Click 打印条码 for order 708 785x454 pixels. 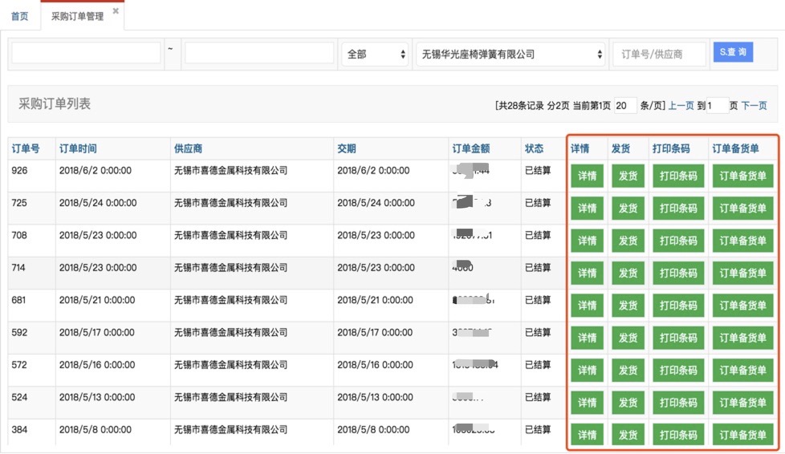tap(678, 241)
